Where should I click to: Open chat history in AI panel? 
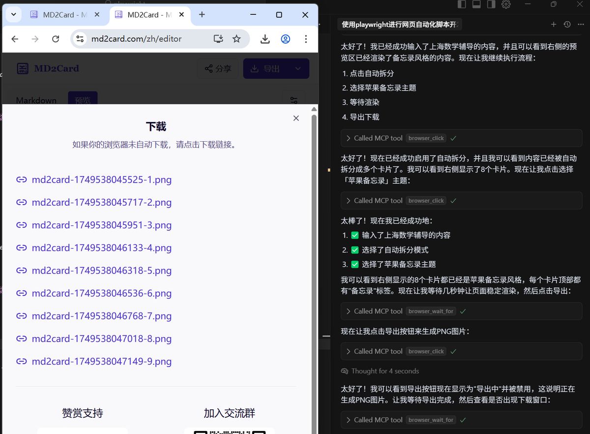point(567,24)
